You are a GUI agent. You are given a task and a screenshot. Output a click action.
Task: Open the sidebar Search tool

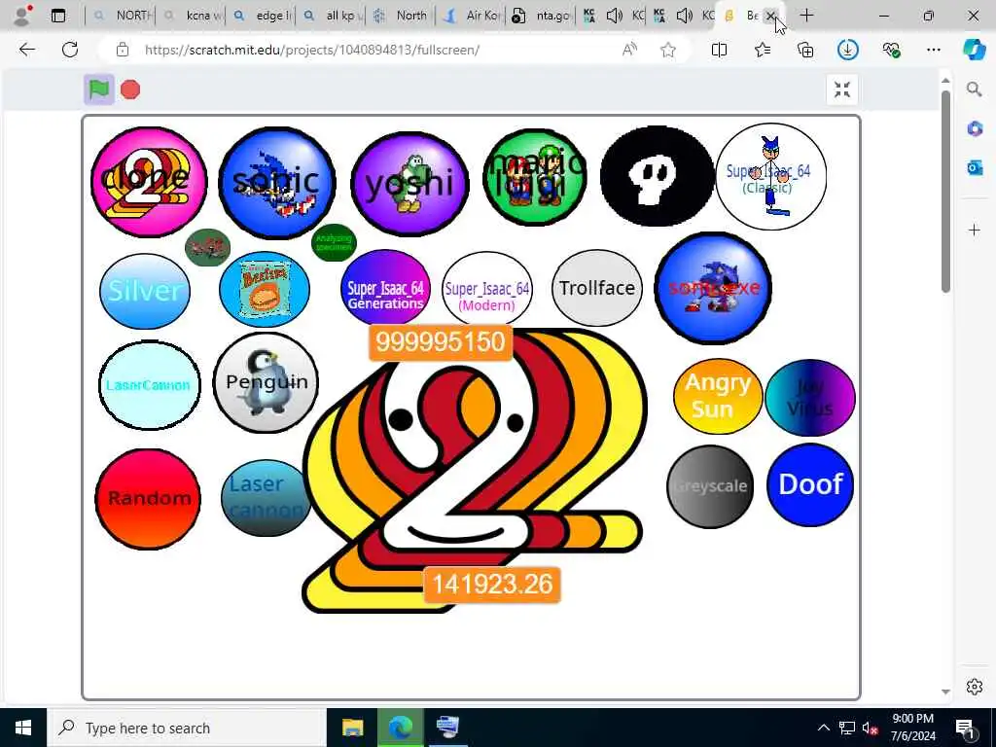tap(975, 89)
